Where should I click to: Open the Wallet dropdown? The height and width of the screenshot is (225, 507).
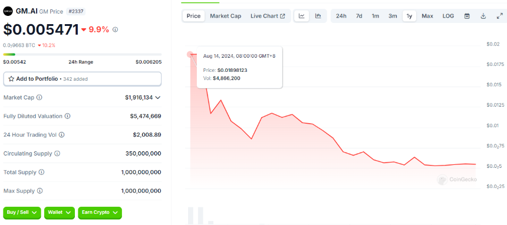click(x=60, y=213)
